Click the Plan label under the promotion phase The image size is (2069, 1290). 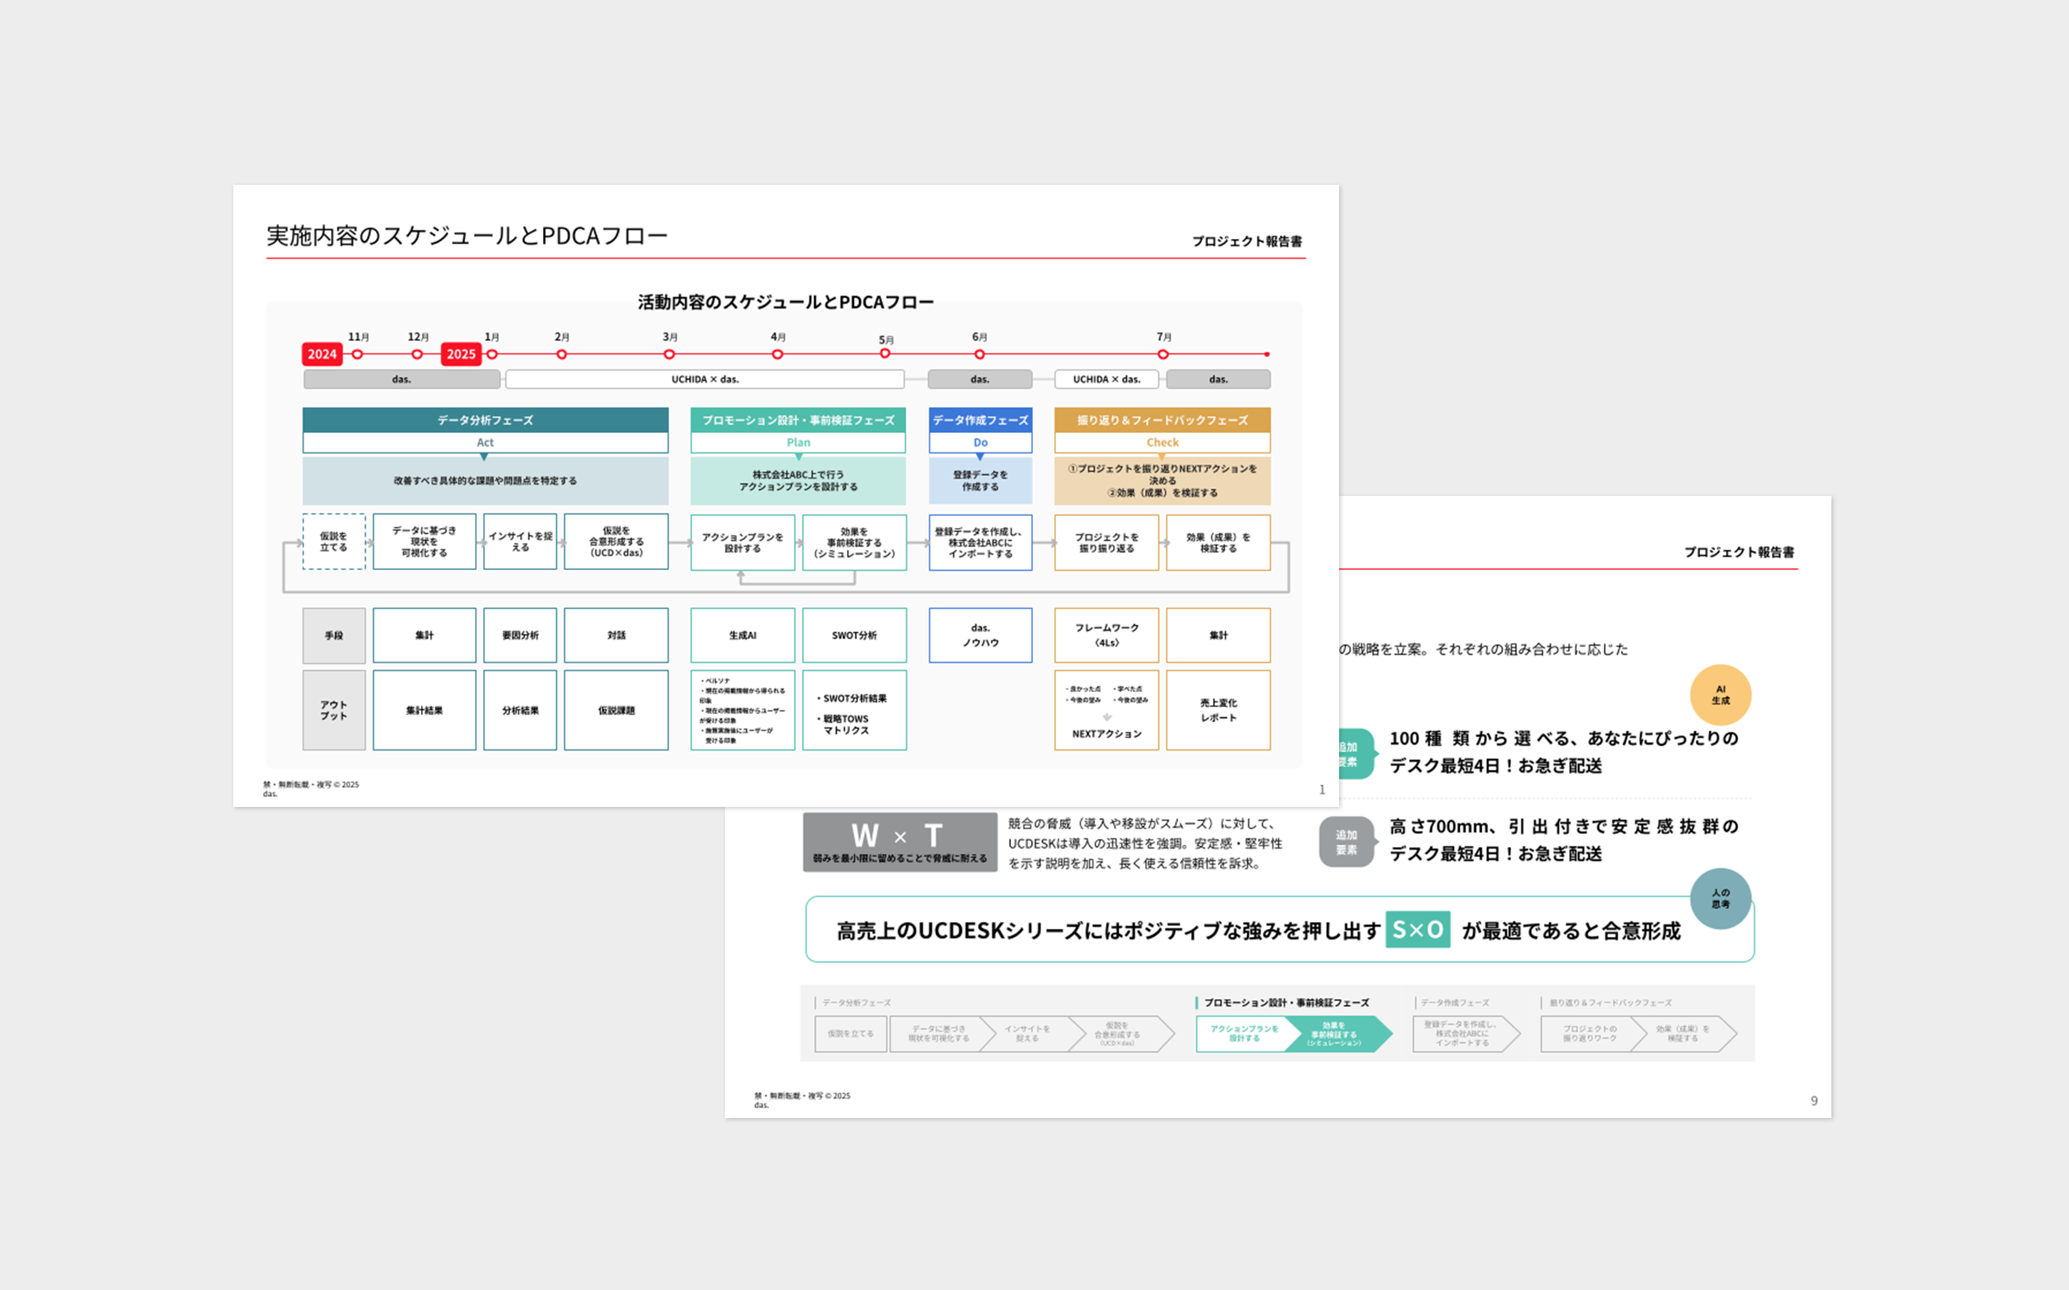(798, 443)
